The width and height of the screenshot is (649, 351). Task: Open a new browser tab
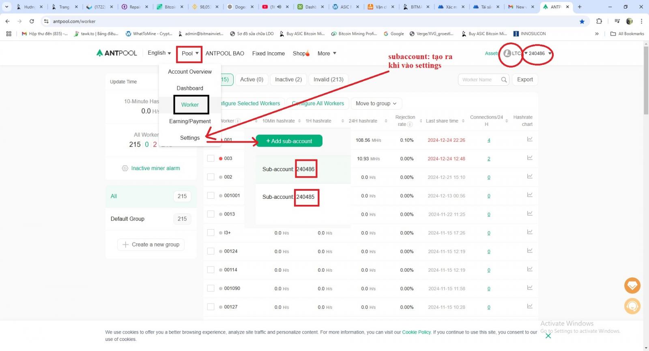click(x=580, y=7)
